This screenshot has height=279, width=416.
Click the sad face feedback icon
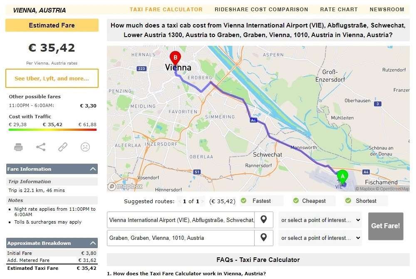(x=85, y=147)
